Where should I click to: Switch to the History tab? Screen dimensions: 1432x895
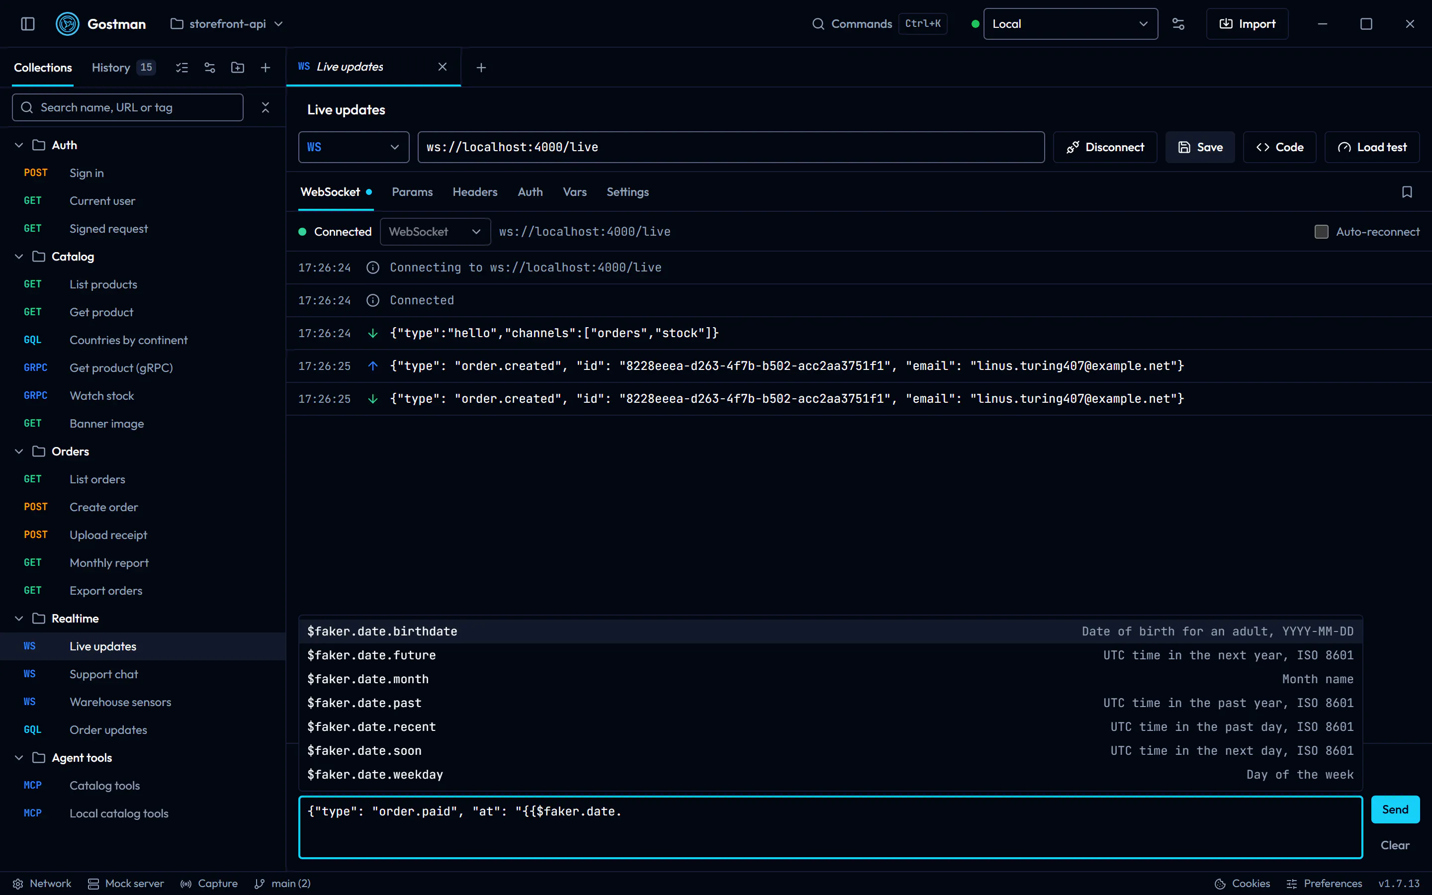click(x=123, y=68)
